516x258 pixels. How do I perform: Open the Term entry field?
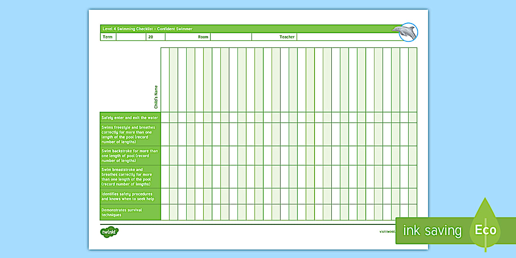pyautogui.click(x=130, y=37)
